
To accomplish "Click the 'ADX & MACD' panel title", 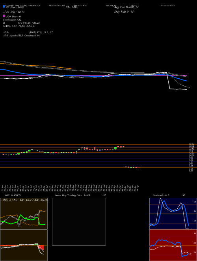I will click(13, 195).
